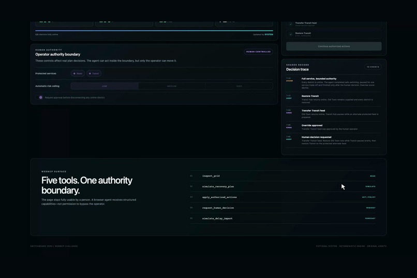Toggle Require approval before disconnecting any online district
Screen dimensions: 417x278
(x=39, y=97)
